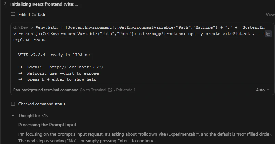Open the Go to Terminal link
The width and height of the screenshot is (275, 144).
[x=93, y=90]
